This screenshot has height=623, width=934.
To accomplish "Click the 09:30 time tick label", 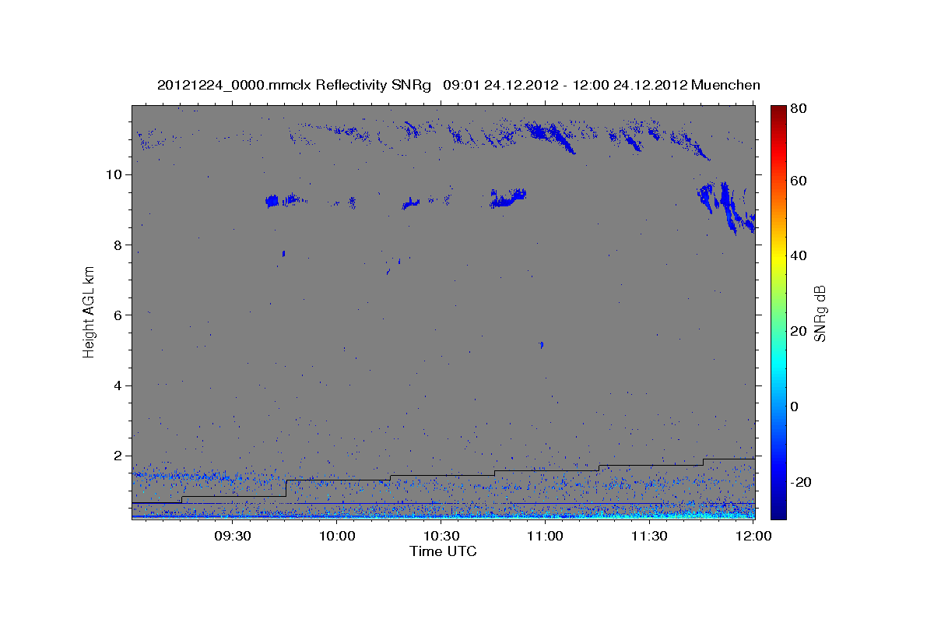I will pos(233,537).
